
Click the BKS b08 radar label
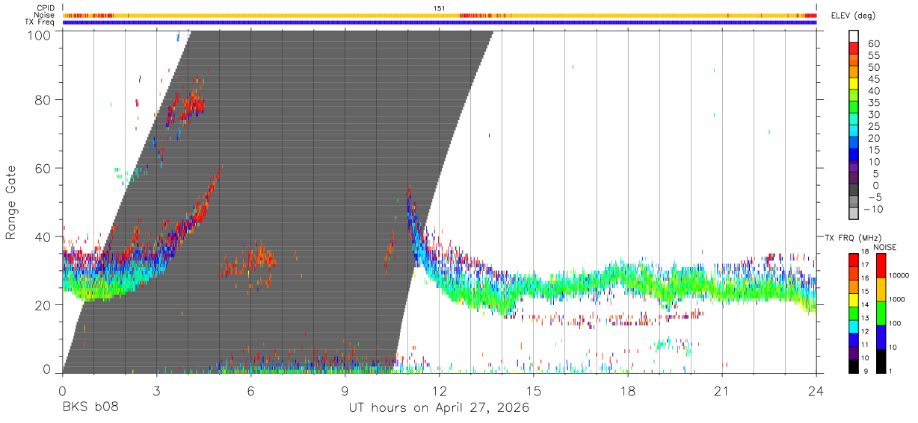click(90, 407)
